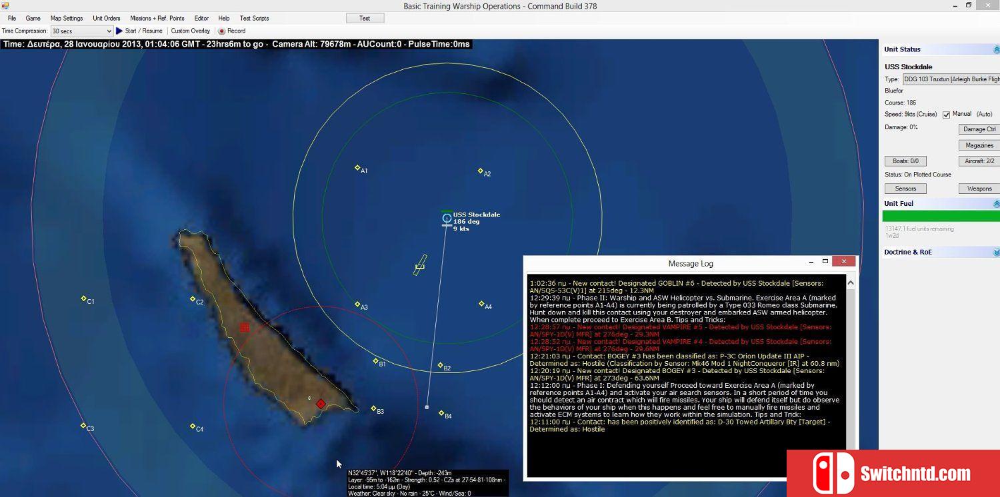The image size is (1000, 497).
Task: Open the Weapons window
Action: point(979,189)
